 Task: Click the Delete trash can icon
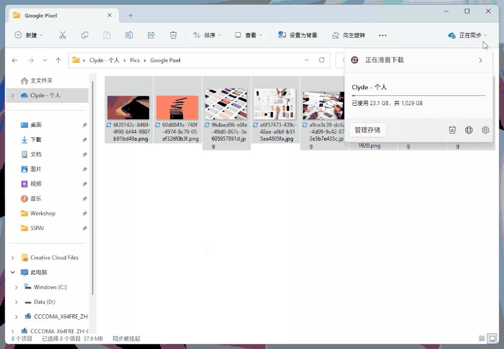173,35
